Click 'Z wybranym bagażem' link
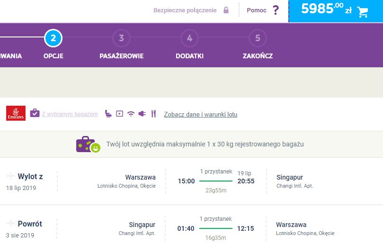The width and height of the screenshot is (383, 245). [x=70, y=114]
